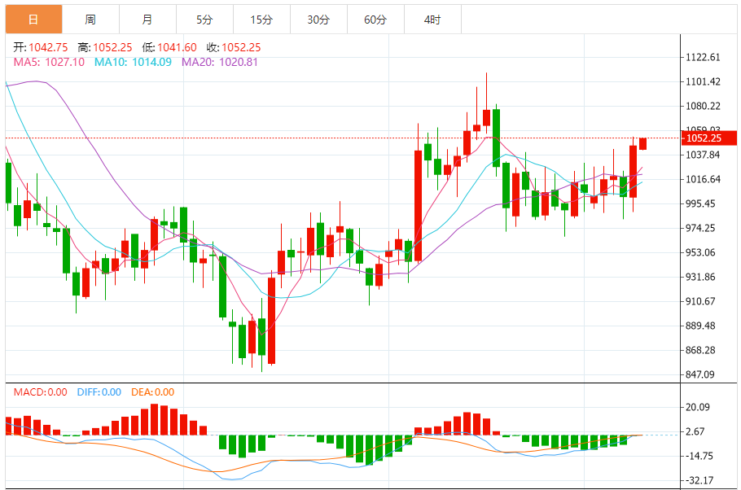Click the MA5: 1027.10 indicator label

pyautogui.click(x=49, y=62)
